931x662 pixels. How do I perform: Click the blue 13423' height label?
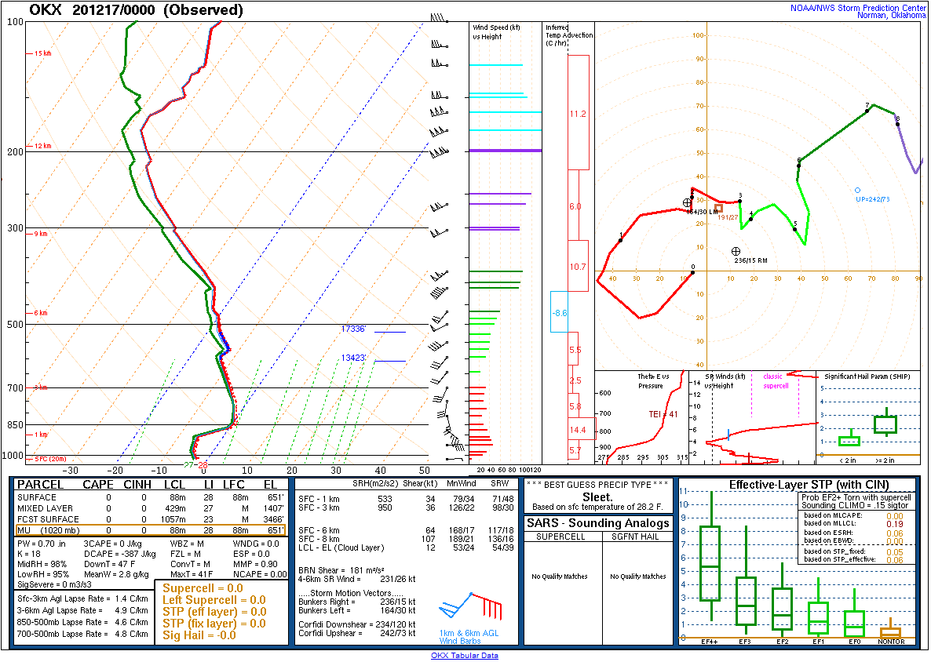click(353, 358)
